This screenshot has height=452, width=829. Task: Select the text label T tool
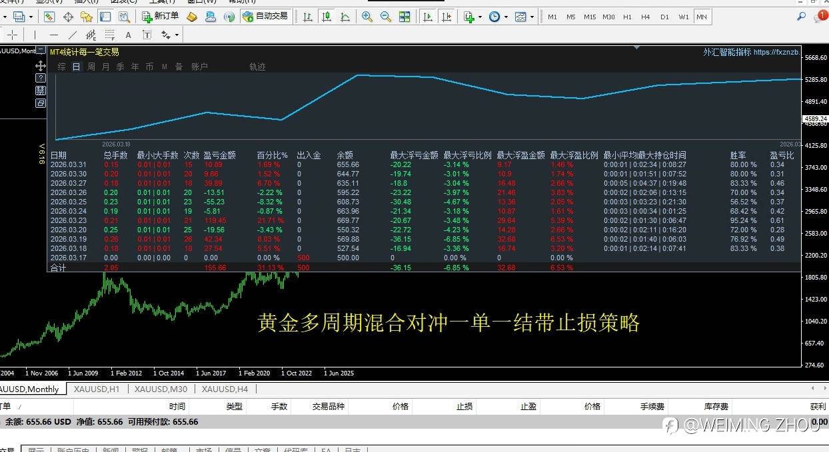pyautogui.click(x=147, y=35)
